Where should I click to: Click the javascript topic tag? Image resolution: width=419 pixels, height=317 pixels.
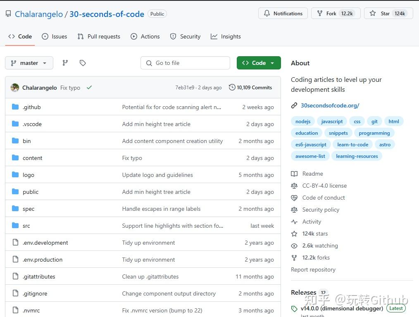point(332,122)
